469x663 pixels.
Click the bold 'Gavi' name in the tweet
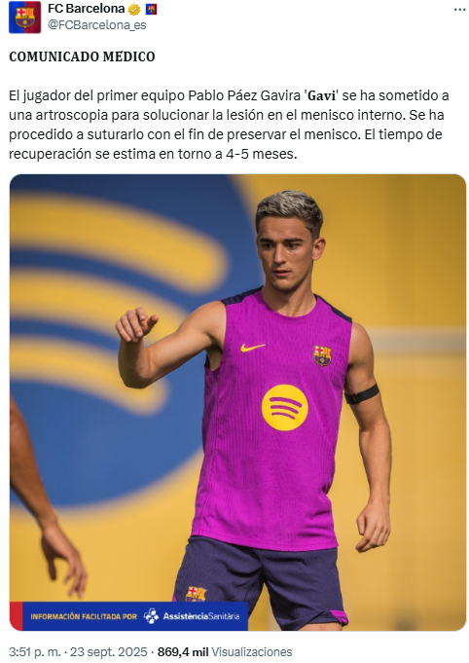coord(321,95)
